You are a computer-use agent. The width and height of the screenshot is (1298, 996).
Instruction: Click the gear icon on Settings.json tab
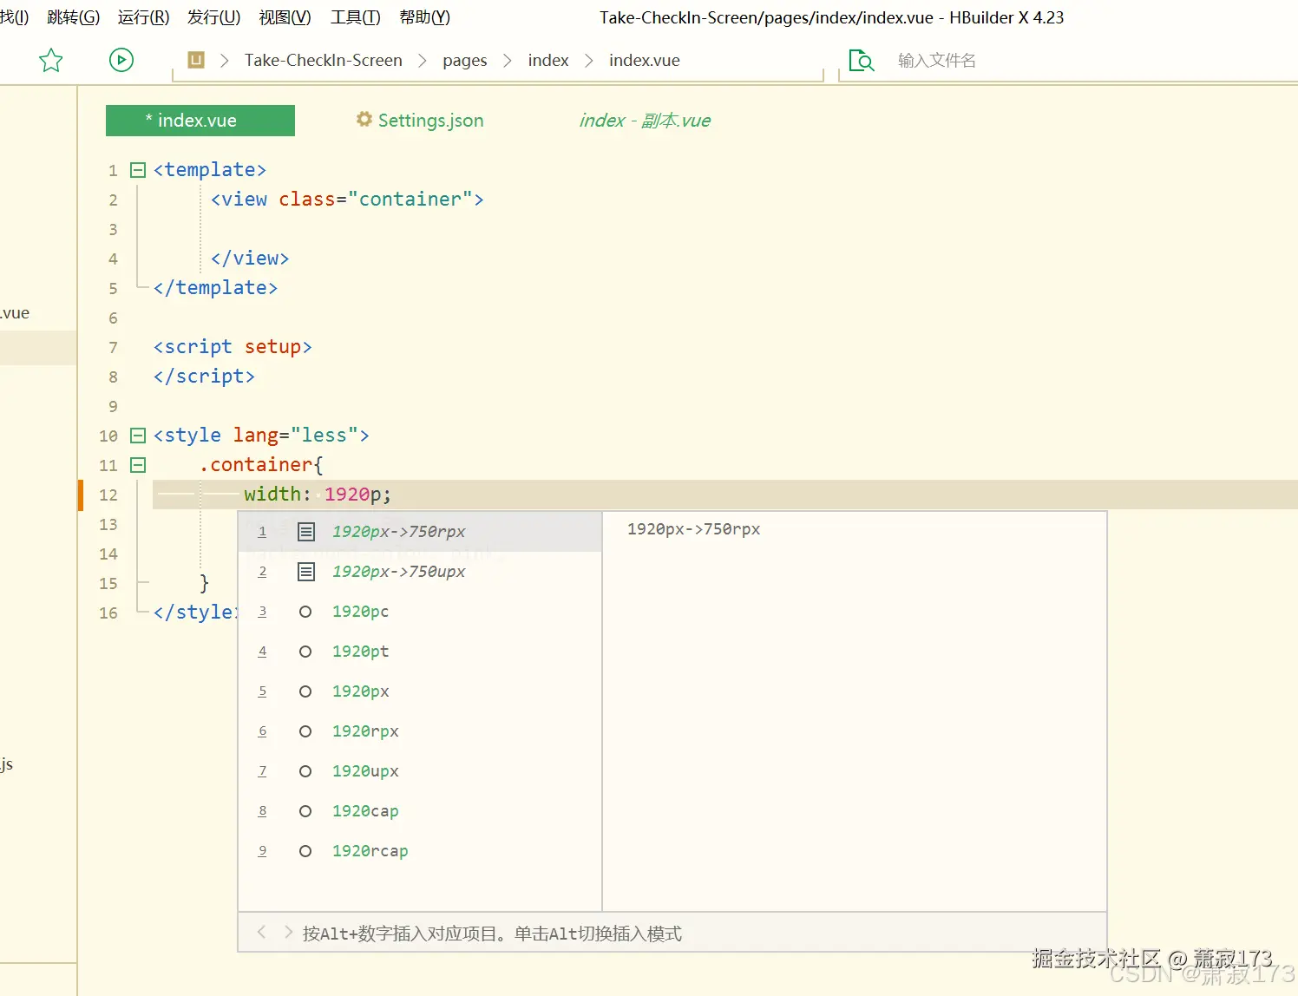(x=364, y=119)
